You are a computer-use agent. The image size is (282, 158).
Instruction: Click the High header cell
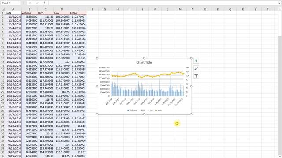[x=45, y=13]
